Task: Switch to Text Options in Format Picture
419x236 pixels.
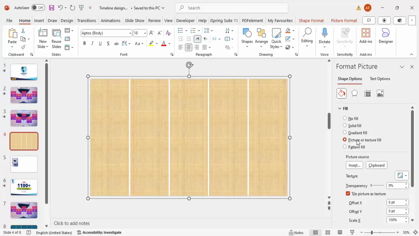Action: 380,79
